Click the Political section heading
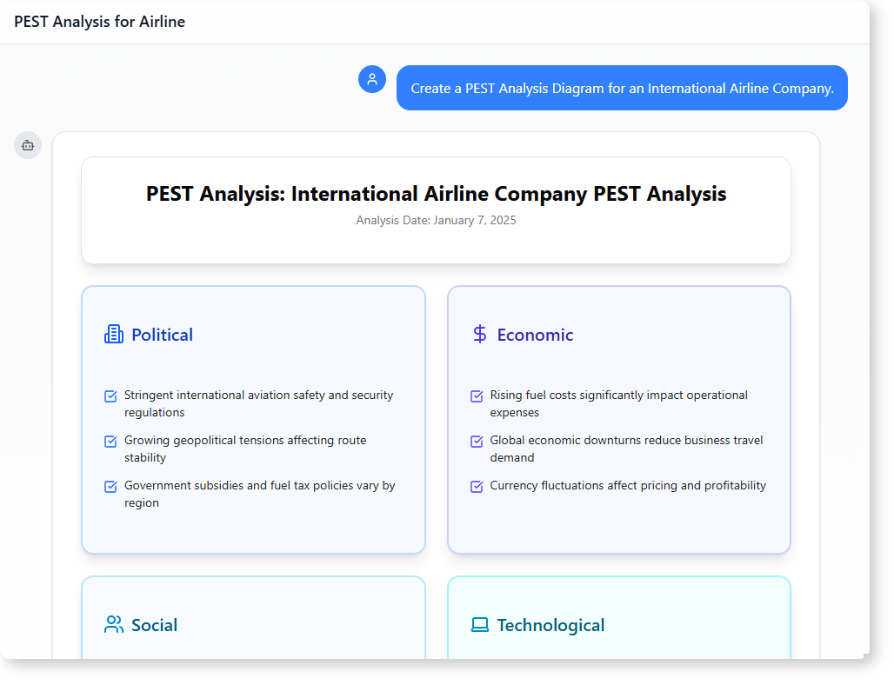The height and width of the screenshot is (685, 894). point(162,335)
